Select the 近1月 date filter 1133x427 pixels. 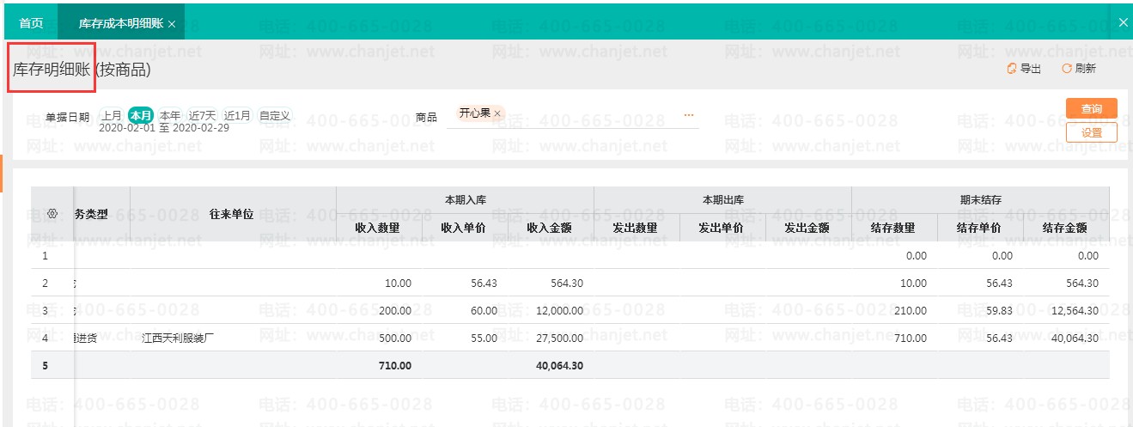point(238,115)
